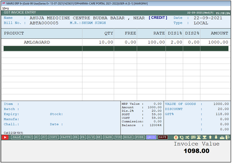Click the up arrow icon in toolbar
The image size is (232, 163).
pyautogui.click(x=210, y=137)
